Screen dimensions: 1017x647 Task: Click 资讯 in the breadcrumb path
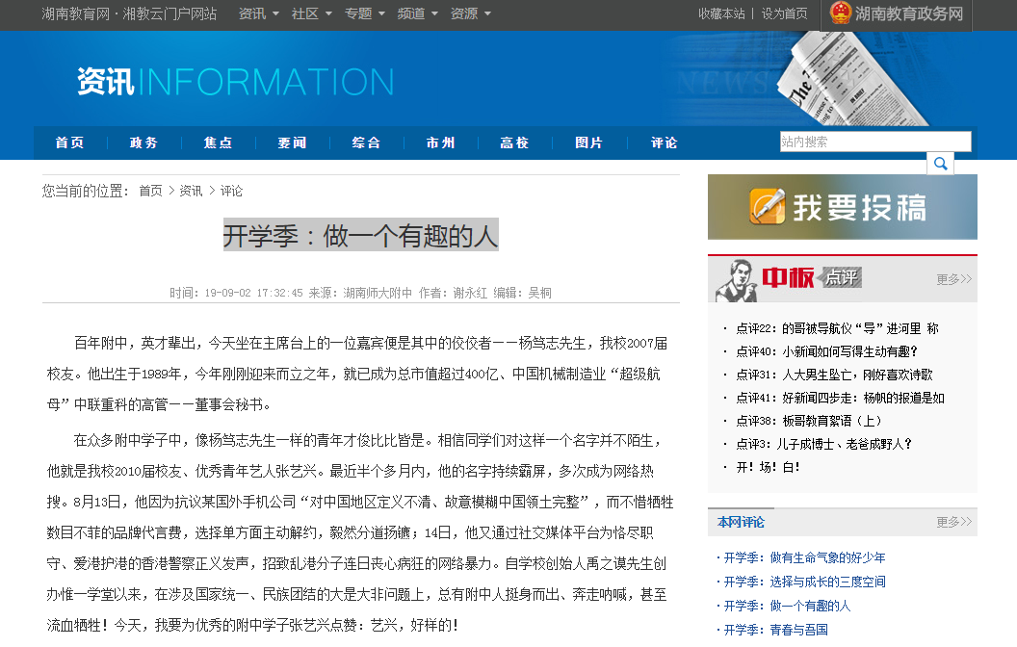click(191, 191)
